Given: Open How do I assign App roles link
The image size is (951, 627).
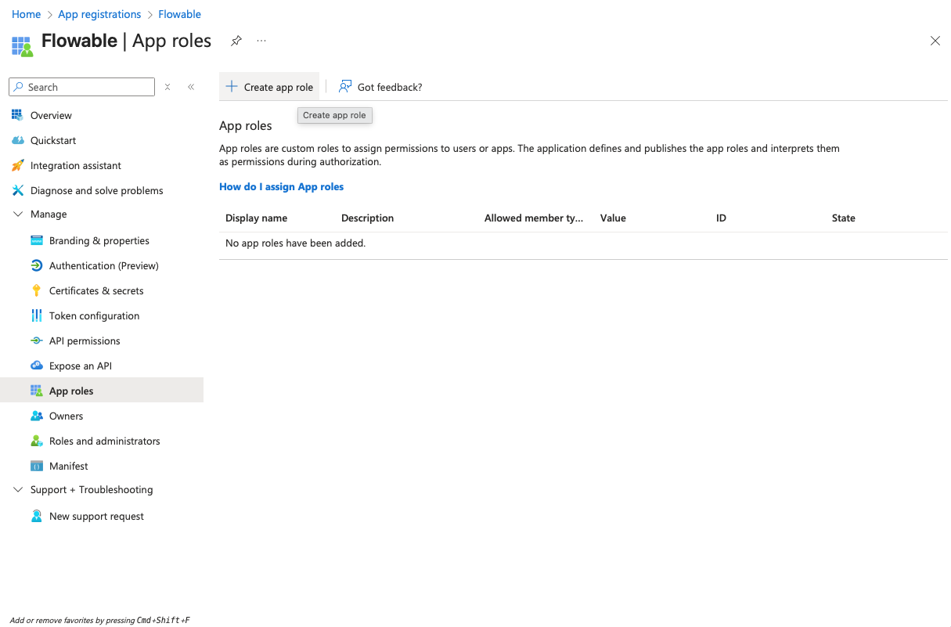Looking at the screenshot, I should (281, 186).
